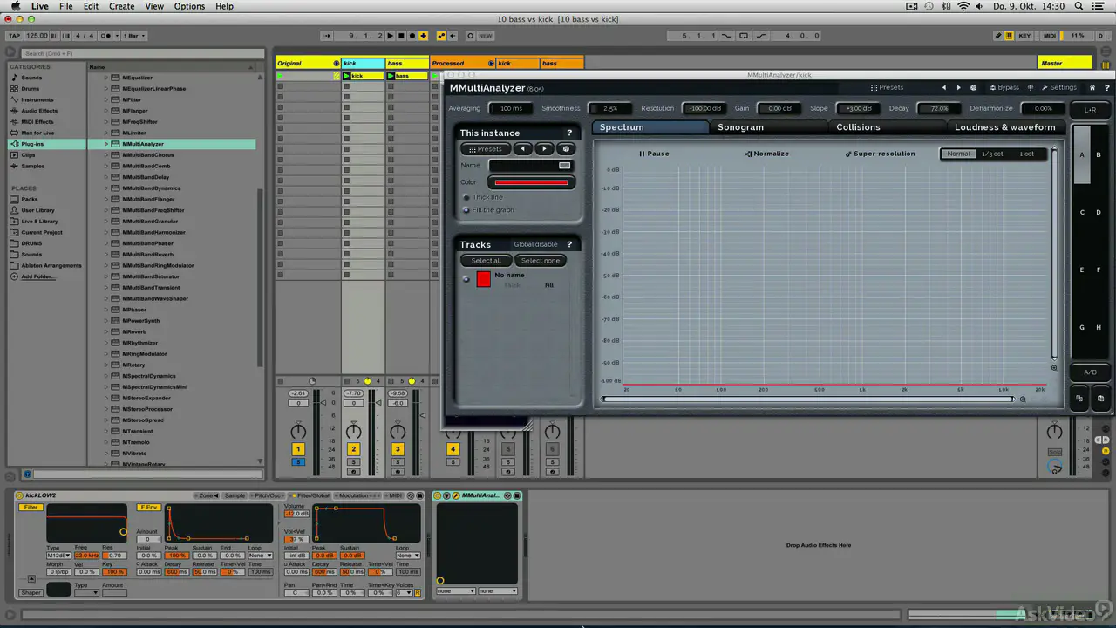Image resolution: width=1116 pixels, height=628 pixels.
Task: Click the Arrangement Record button
Action: pos(412,36)
